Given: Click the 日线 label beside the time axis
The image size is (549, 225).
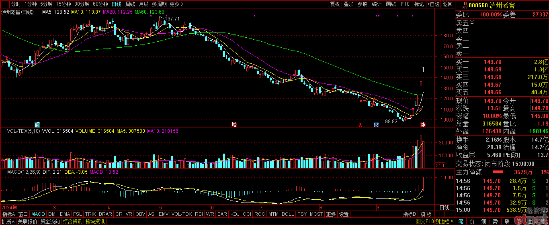Looking at the screenshot, I should 444,207.
